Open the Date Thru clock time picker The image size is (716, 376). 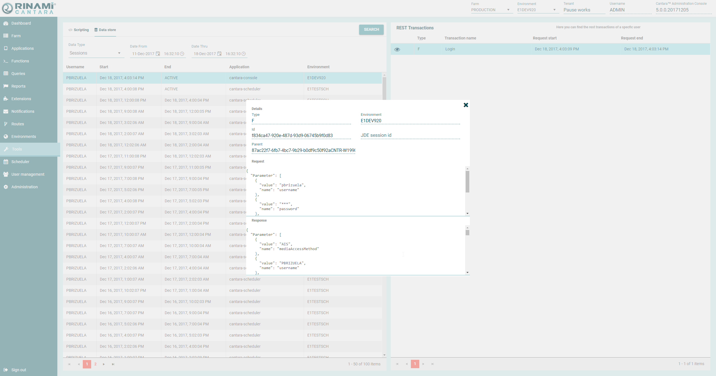[x=244, y=54]
